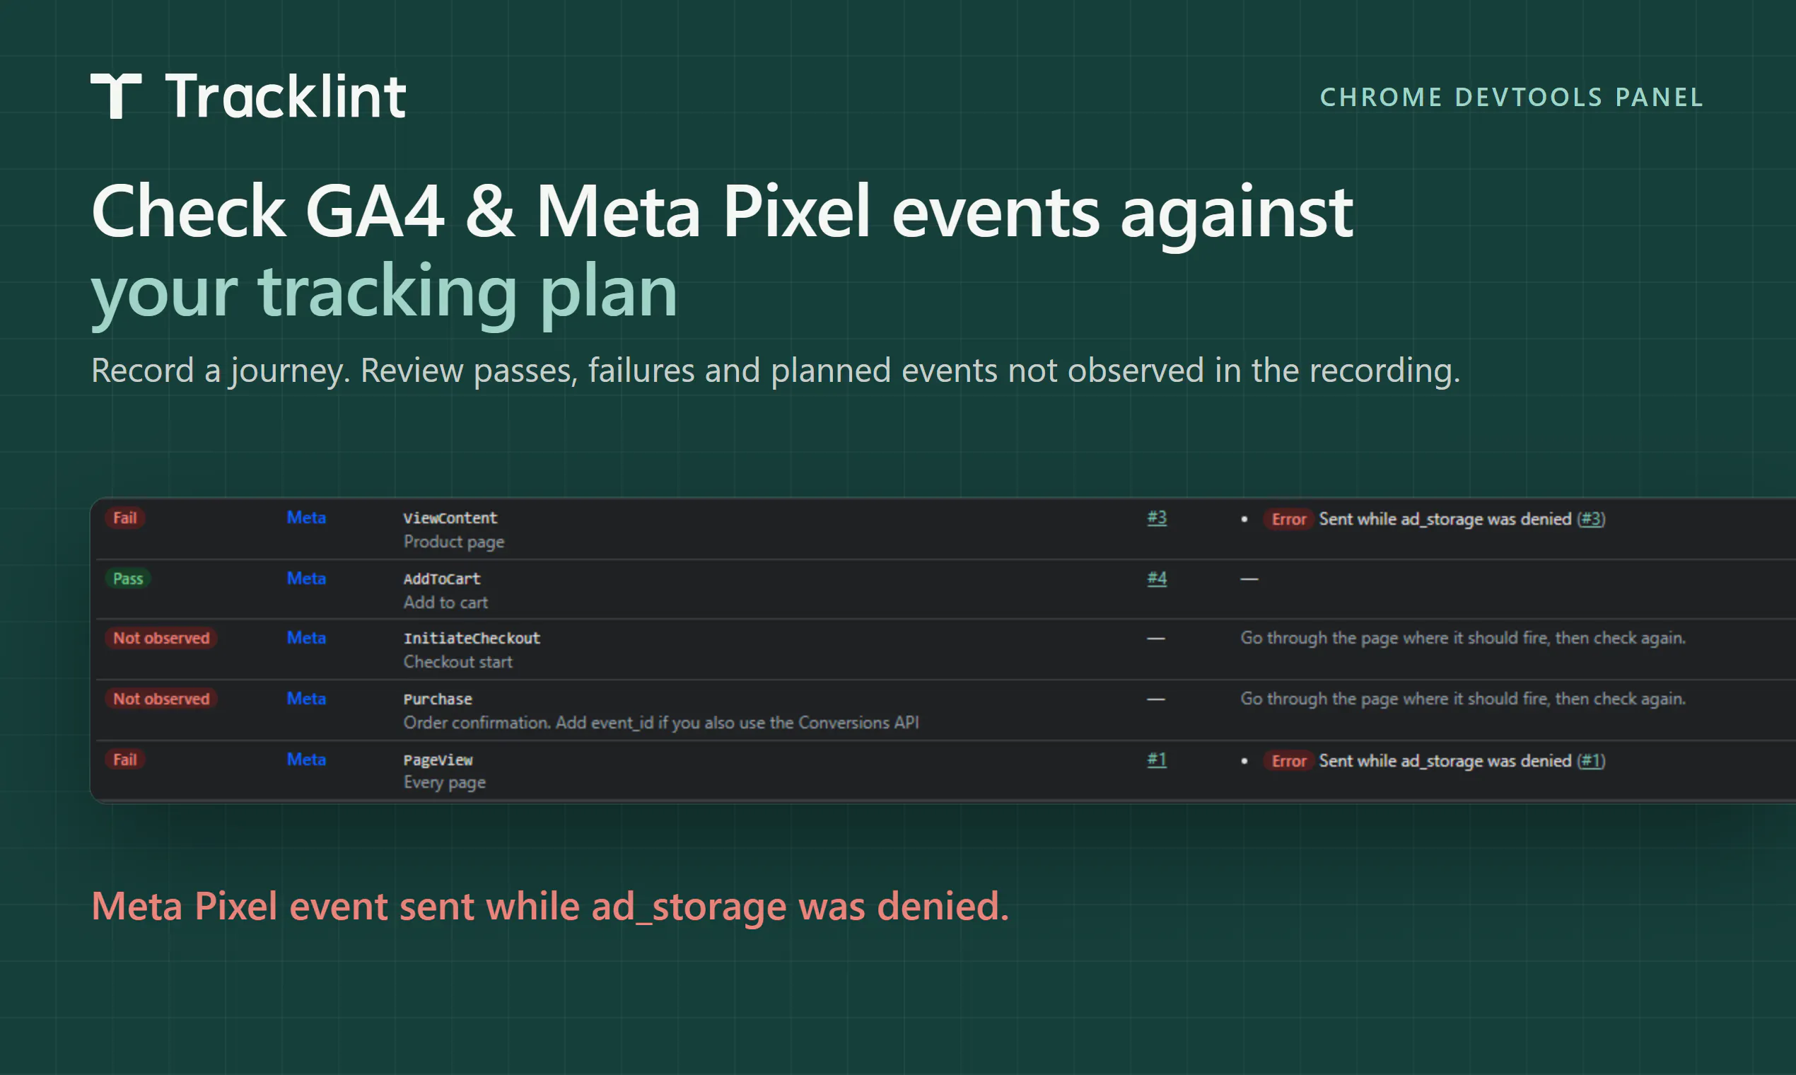Click Meta label in ViewContent row
The width and height of the screenshot is (1796, 1075).
pos(306,518)
